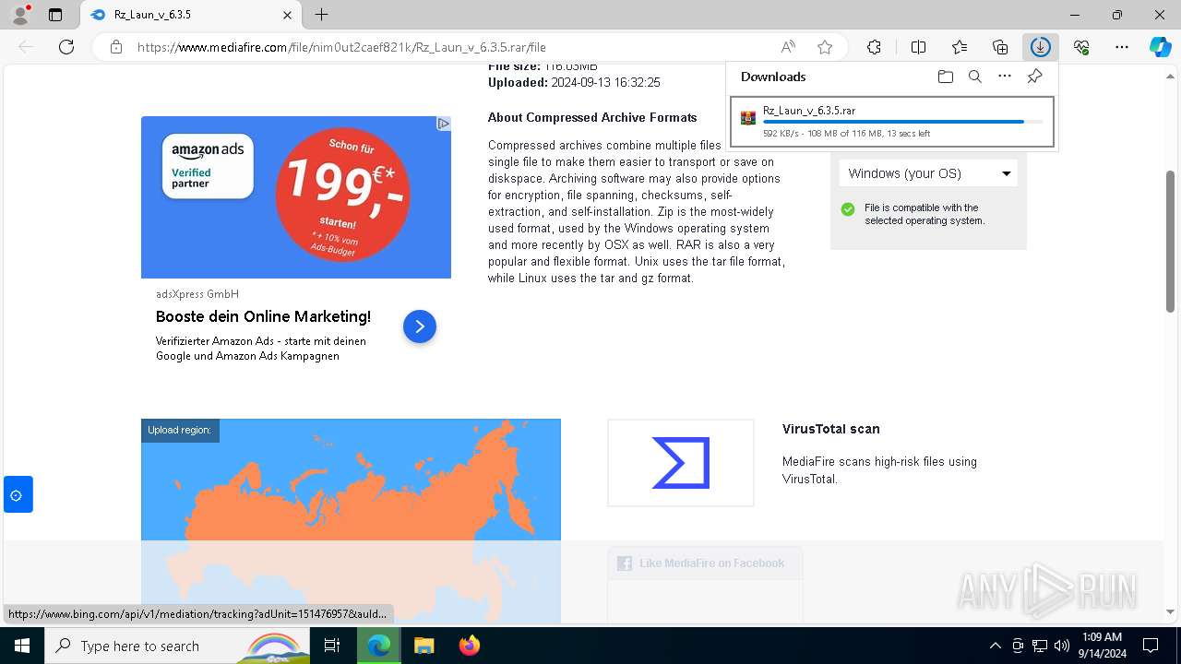Open Amazon ads banner image
1181x664 pixels.
(296, 197)
